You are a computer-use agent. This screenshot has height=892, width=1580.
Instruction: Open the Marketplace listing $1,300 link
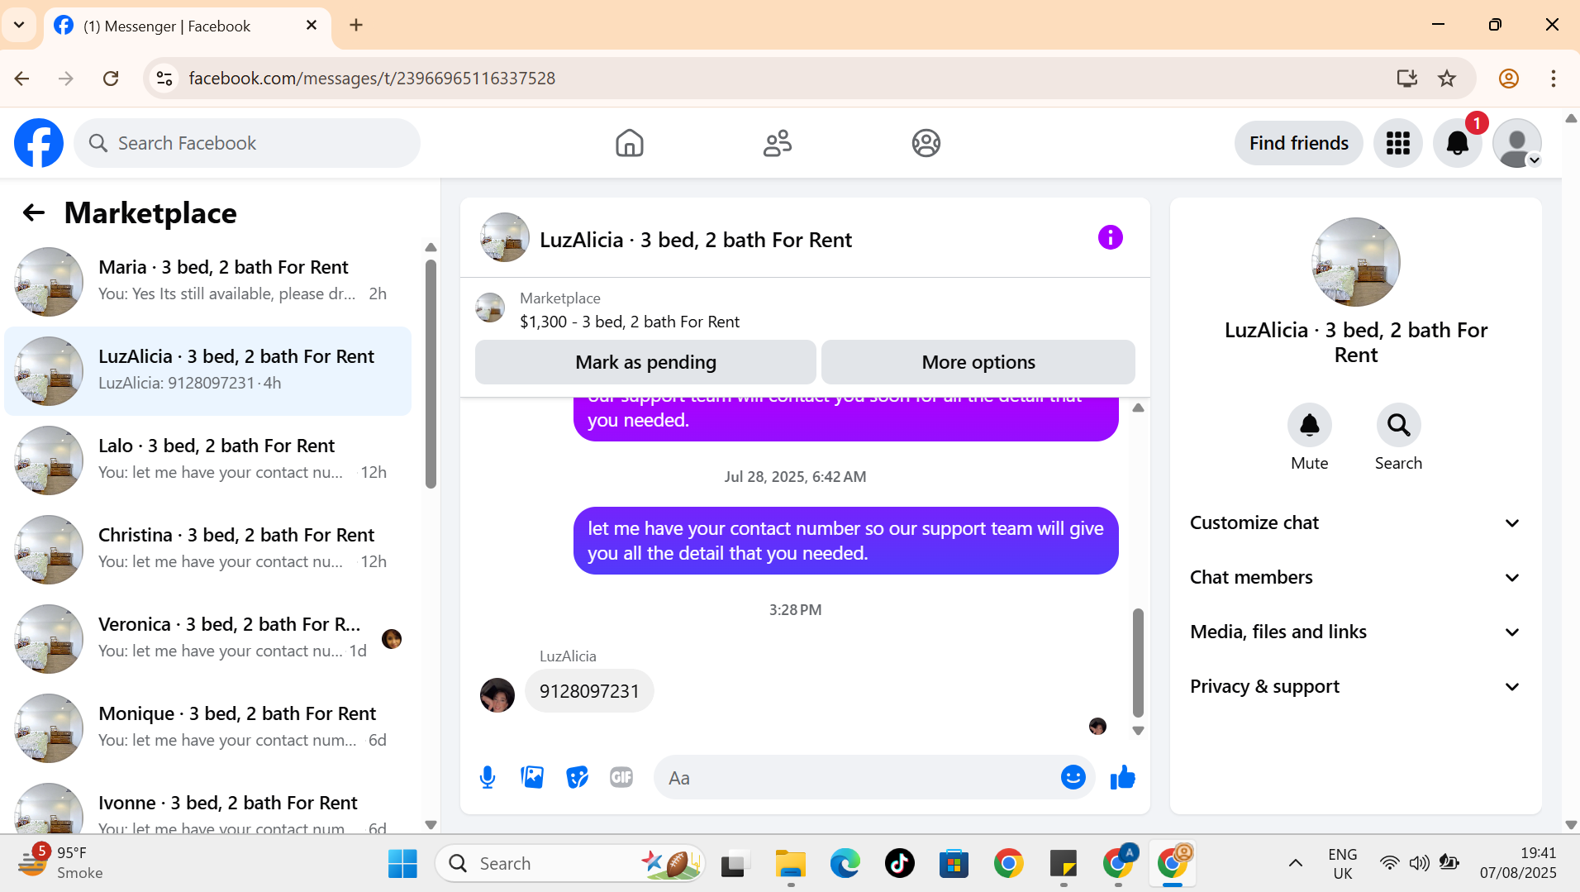[629, 322]
